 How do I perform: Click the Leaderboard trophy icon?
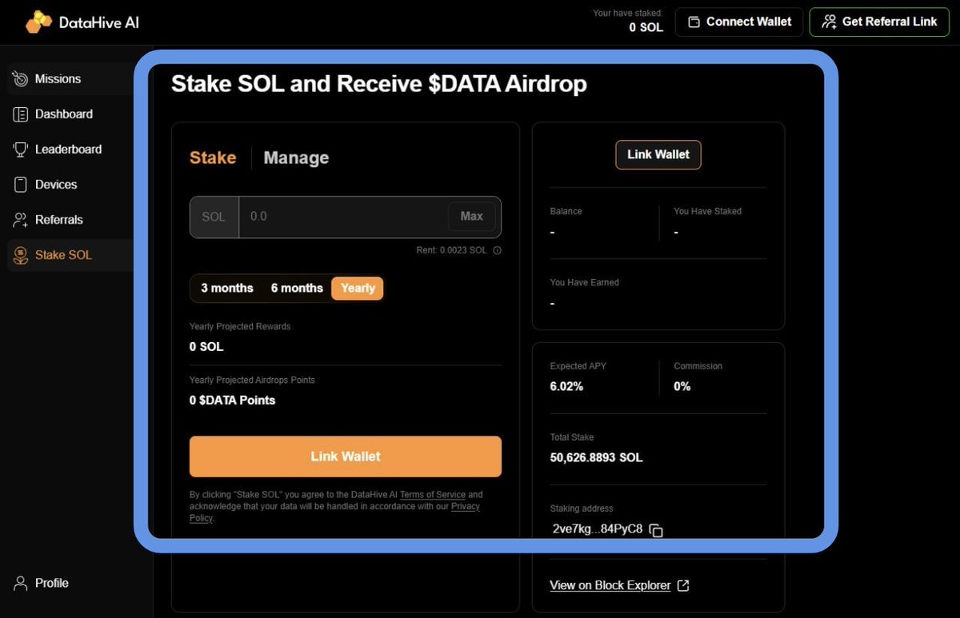pos(21,150)
